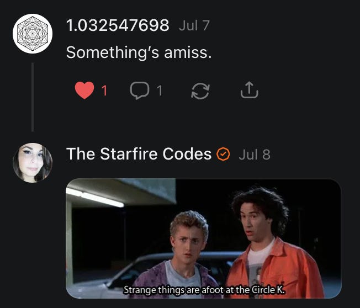360x308 pixels.
Task: Open the "Something's amiss." note text
Action: tap(139, 52)
